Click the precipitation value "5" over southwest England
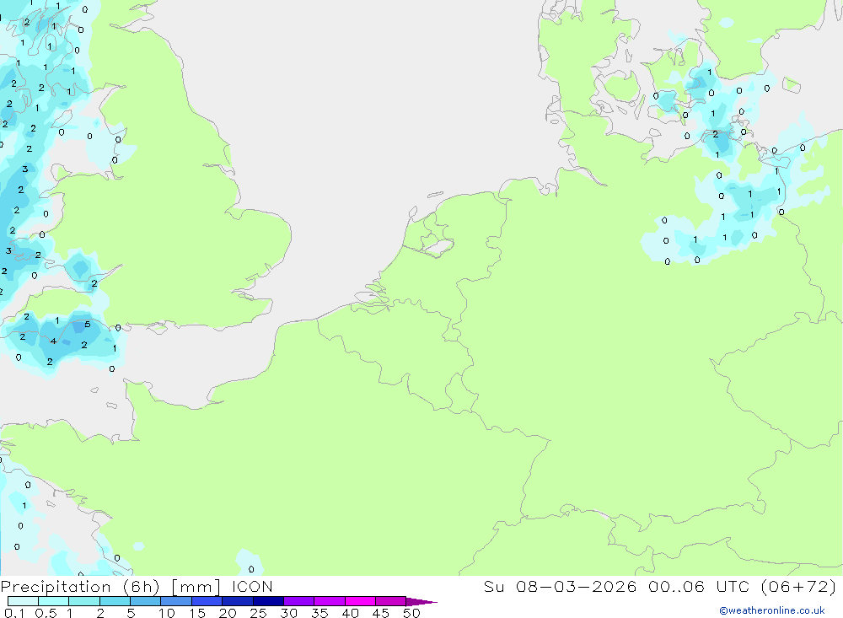Viewport: 843px width, 618px height. pyautogui.click(x=88, y=325)
